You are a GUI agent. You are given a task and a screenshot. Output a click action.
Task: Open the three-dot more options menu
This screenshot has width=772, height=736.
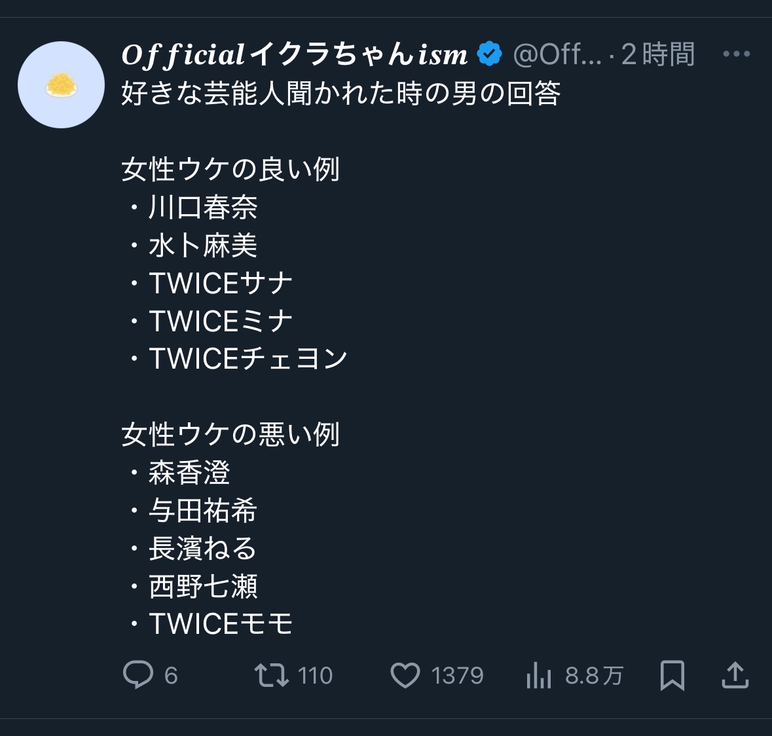[737, 54]
